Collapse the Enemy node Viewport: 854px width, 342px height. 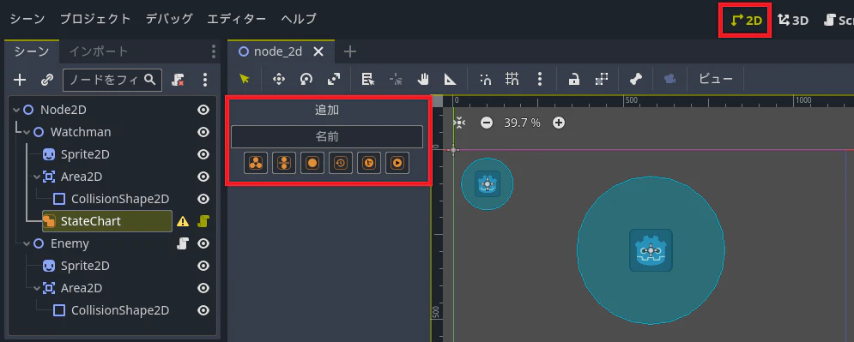click(x=27, y=243)
